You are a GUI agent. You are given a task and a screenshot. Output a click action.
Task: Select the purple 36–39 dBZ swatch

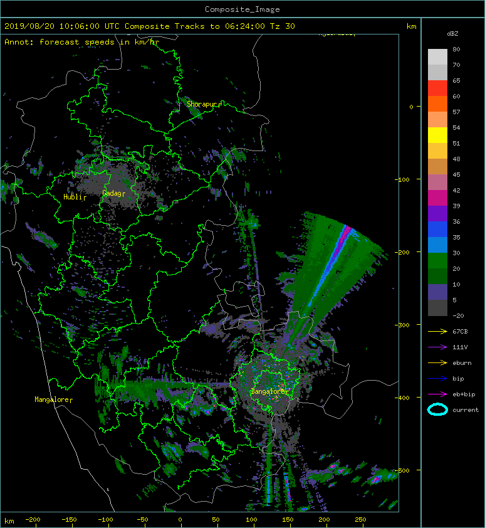click(437, 213)
